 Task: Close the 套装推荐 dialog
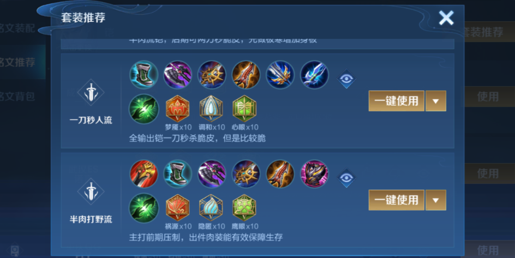coord(446,17)
